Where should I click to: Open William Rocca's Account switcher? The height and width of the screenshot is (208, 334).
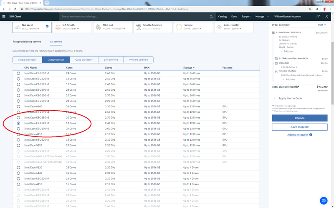tap(288, 17)
